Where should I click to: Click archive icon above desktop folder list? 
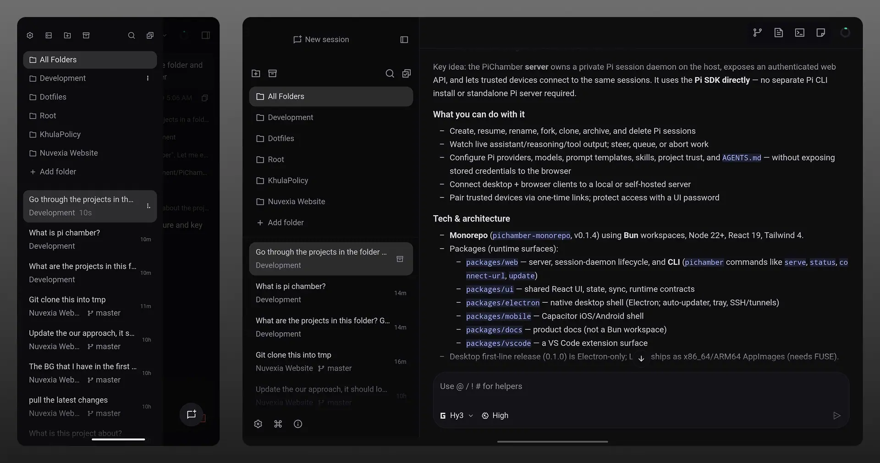pyautogui.click(x=273, y=73)
